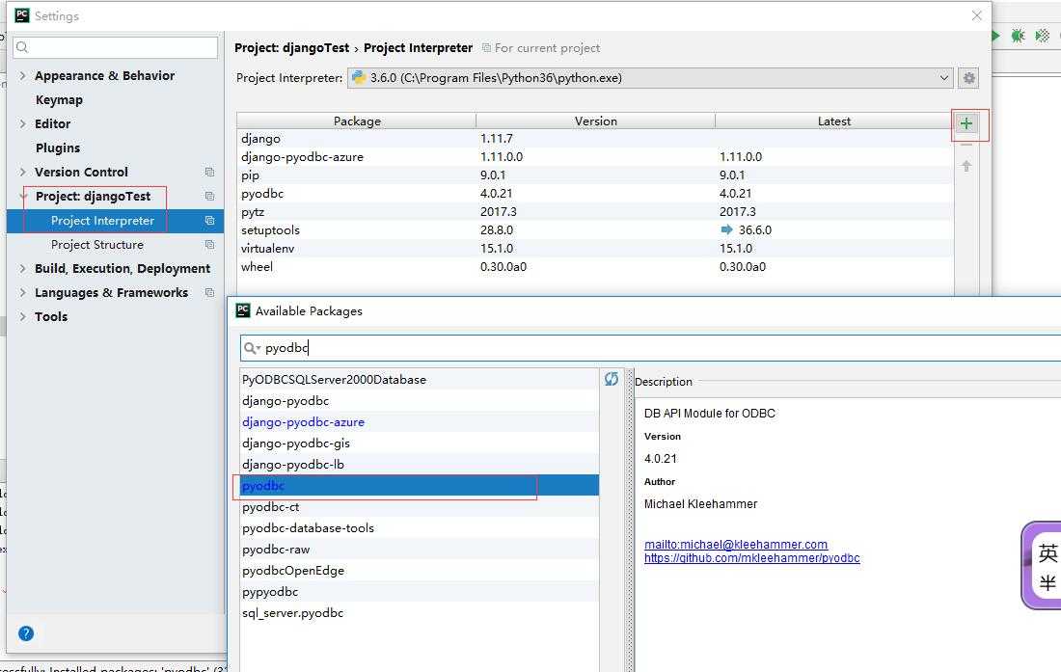
Task: Expand Languages & Frameworks section
Action: pos(22,293)
